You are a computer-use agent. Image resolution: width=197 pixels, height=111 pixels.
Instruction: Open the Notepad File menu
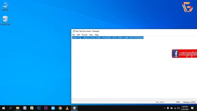pyautogui.click(x=74, y=35)
